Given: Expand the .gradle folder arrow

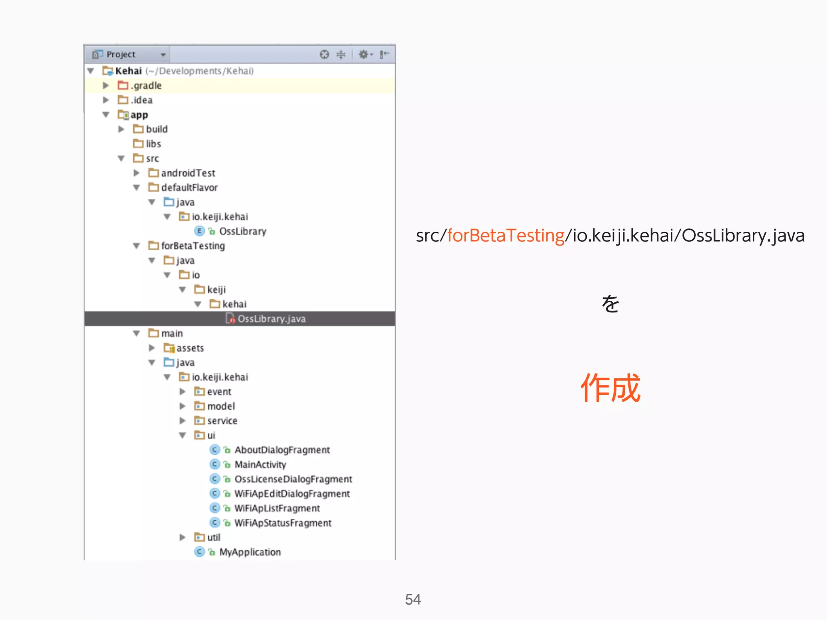Looking at the screenshot, I should coord(106,86).
